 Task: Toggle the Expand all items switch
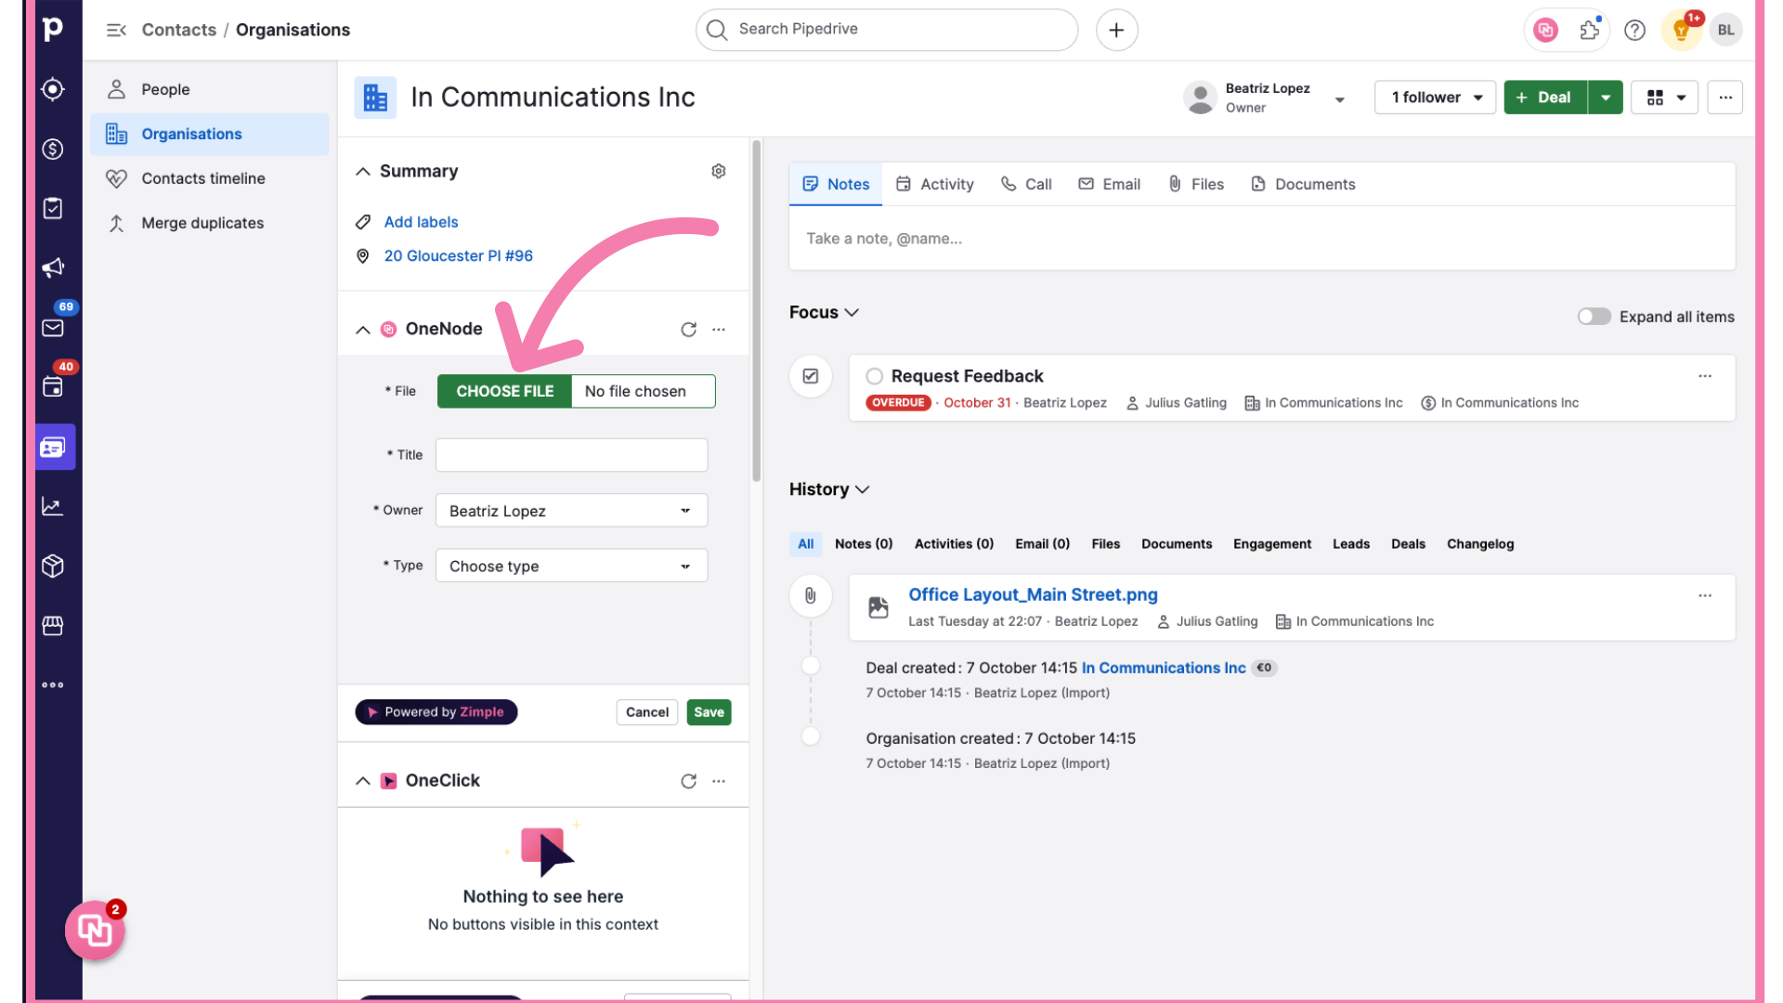click(x=1594, y=316)
